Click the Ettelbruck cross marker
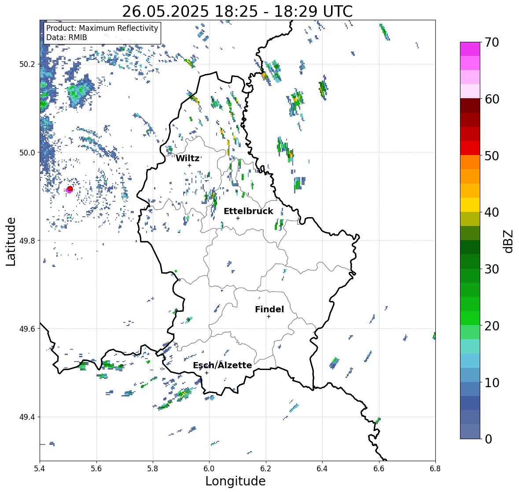Viewport: 519px width, 492px height. pos(238,218)
